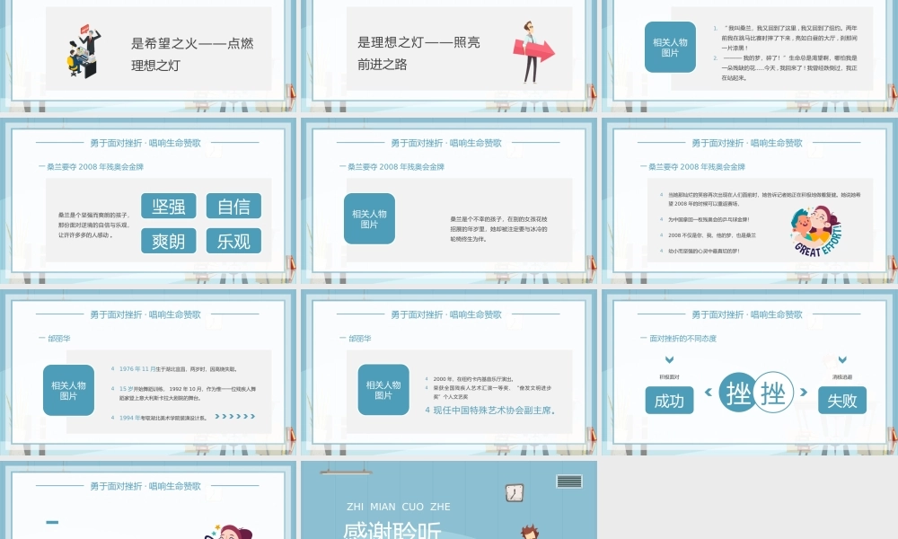The height and width of the screenshot is (539, 898).
Task: Select the slide thumbnail with "成功" and "失败"
Action: [x=750, y=372]
